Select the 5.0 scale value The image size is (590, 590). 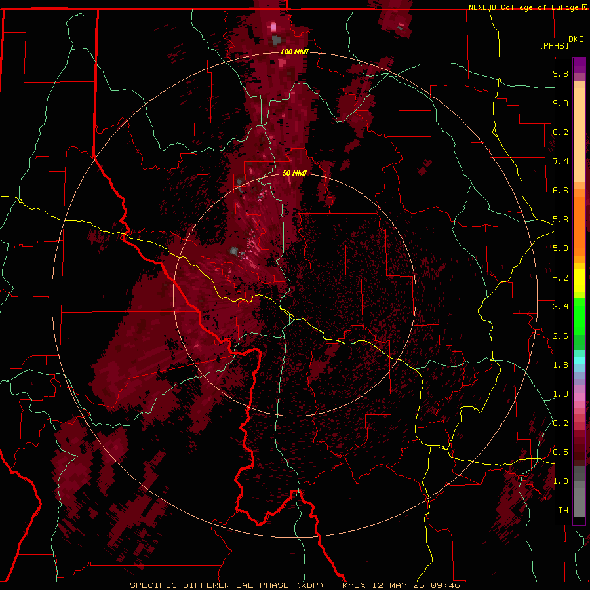[x=560, y=248]
